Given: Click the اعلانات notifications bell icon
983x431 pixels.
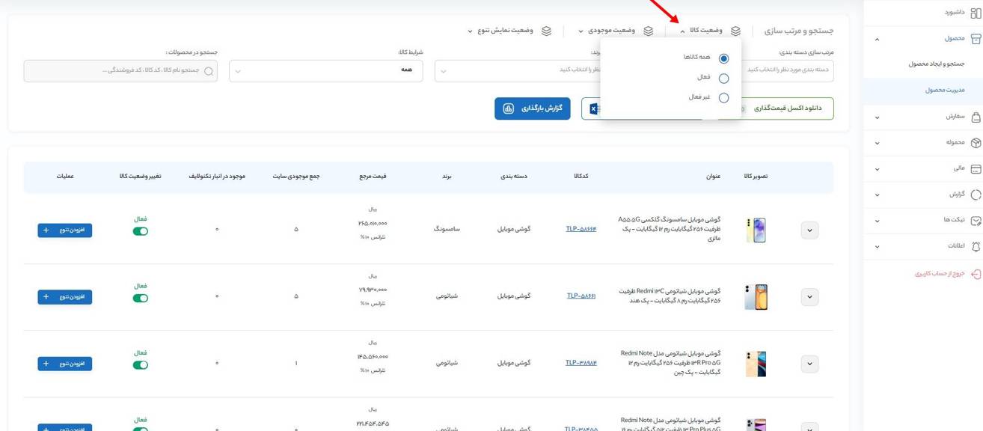Looking at the screenshot, I should tap(976, 246).
